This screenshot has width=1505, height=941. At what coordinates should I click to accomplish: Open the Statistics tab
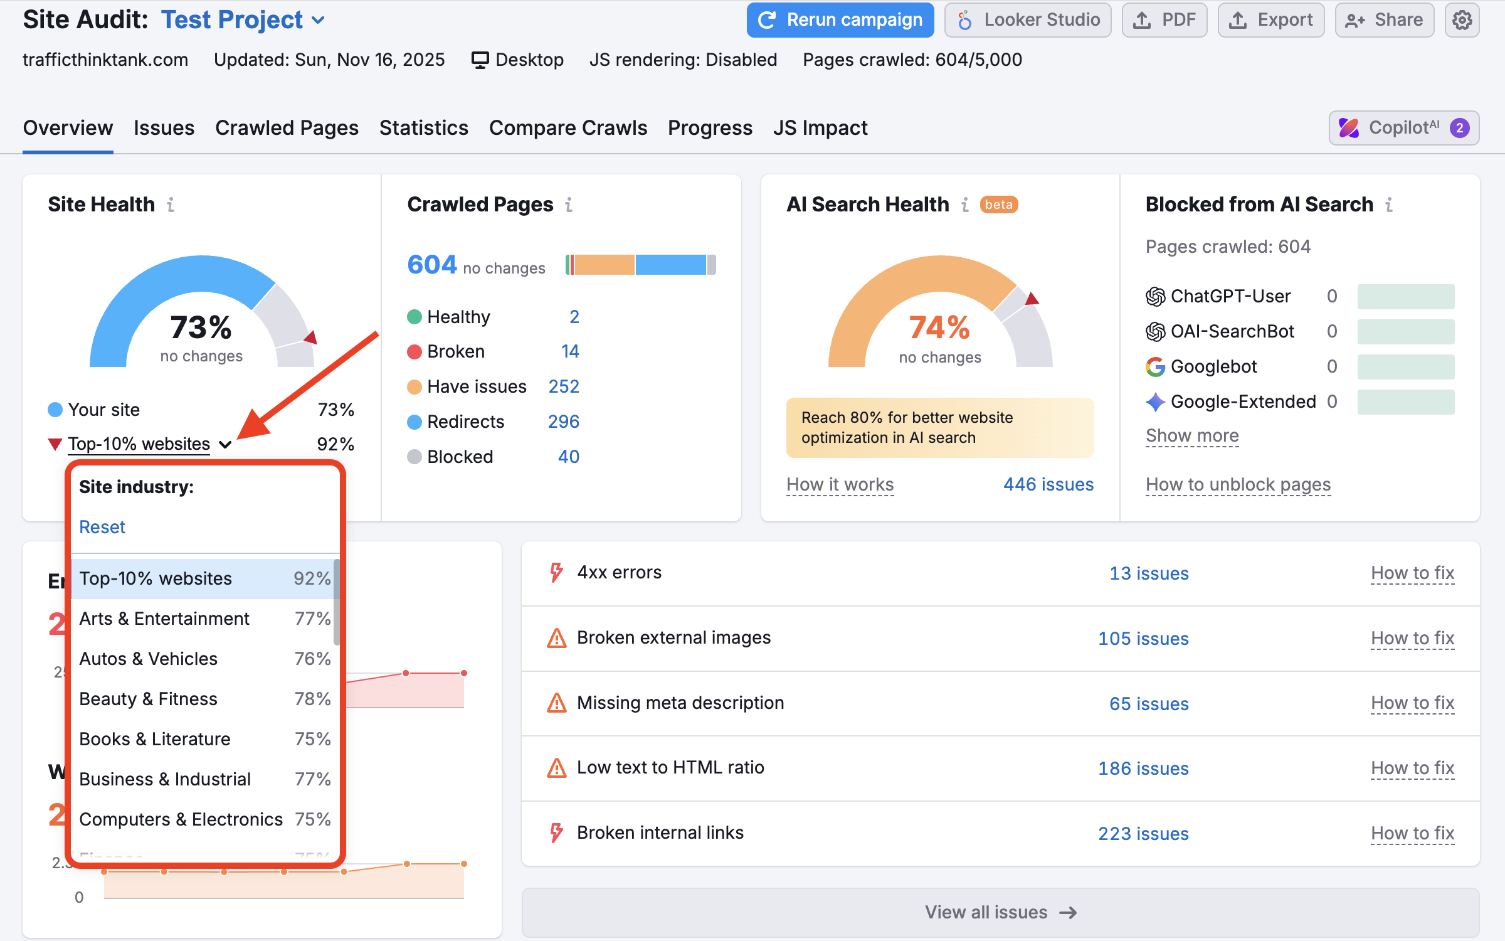click(x=423, y=128)
